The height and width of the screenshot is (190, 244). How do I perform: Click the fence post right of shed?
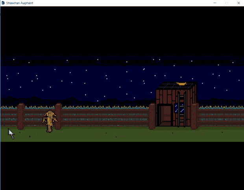(194, 116)
